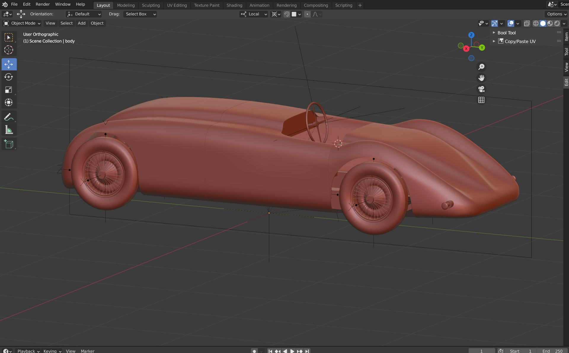The height and width of the screenshot is (353, 569).
Task: Open the Render menu
Action: click(43, 4)
